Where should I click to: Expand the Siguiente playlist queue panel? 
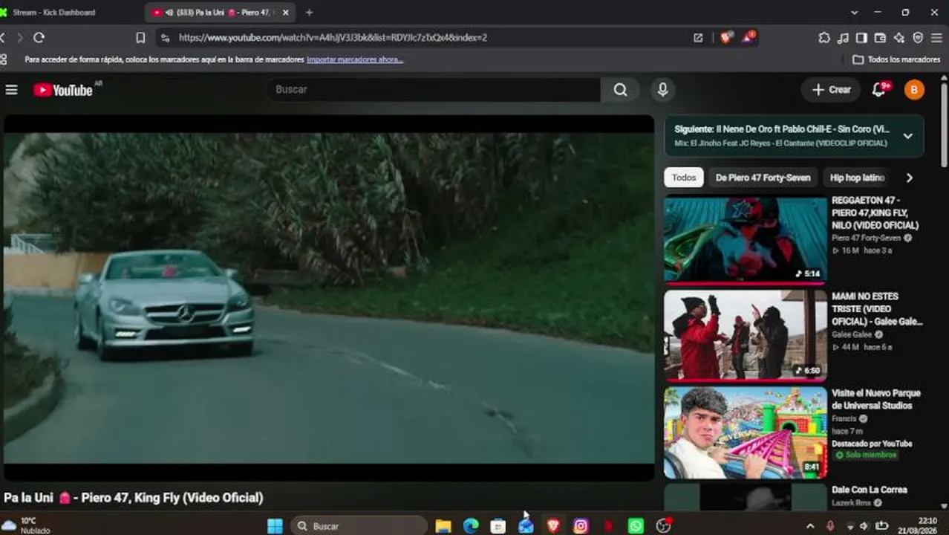pyautogui.click(x=907, y=136)
